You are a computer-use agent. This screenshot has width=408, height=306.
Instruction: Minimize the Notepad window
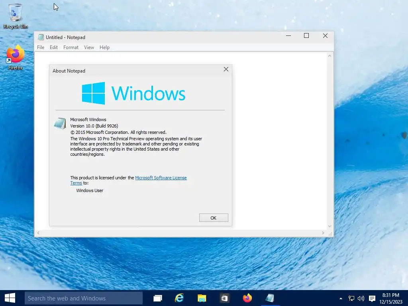[288, 36]
